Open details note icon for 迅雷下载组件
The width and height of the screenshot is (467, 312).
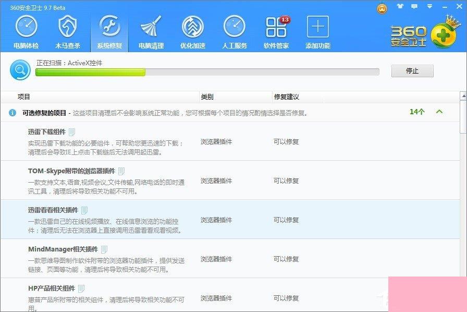coord(72,132)
